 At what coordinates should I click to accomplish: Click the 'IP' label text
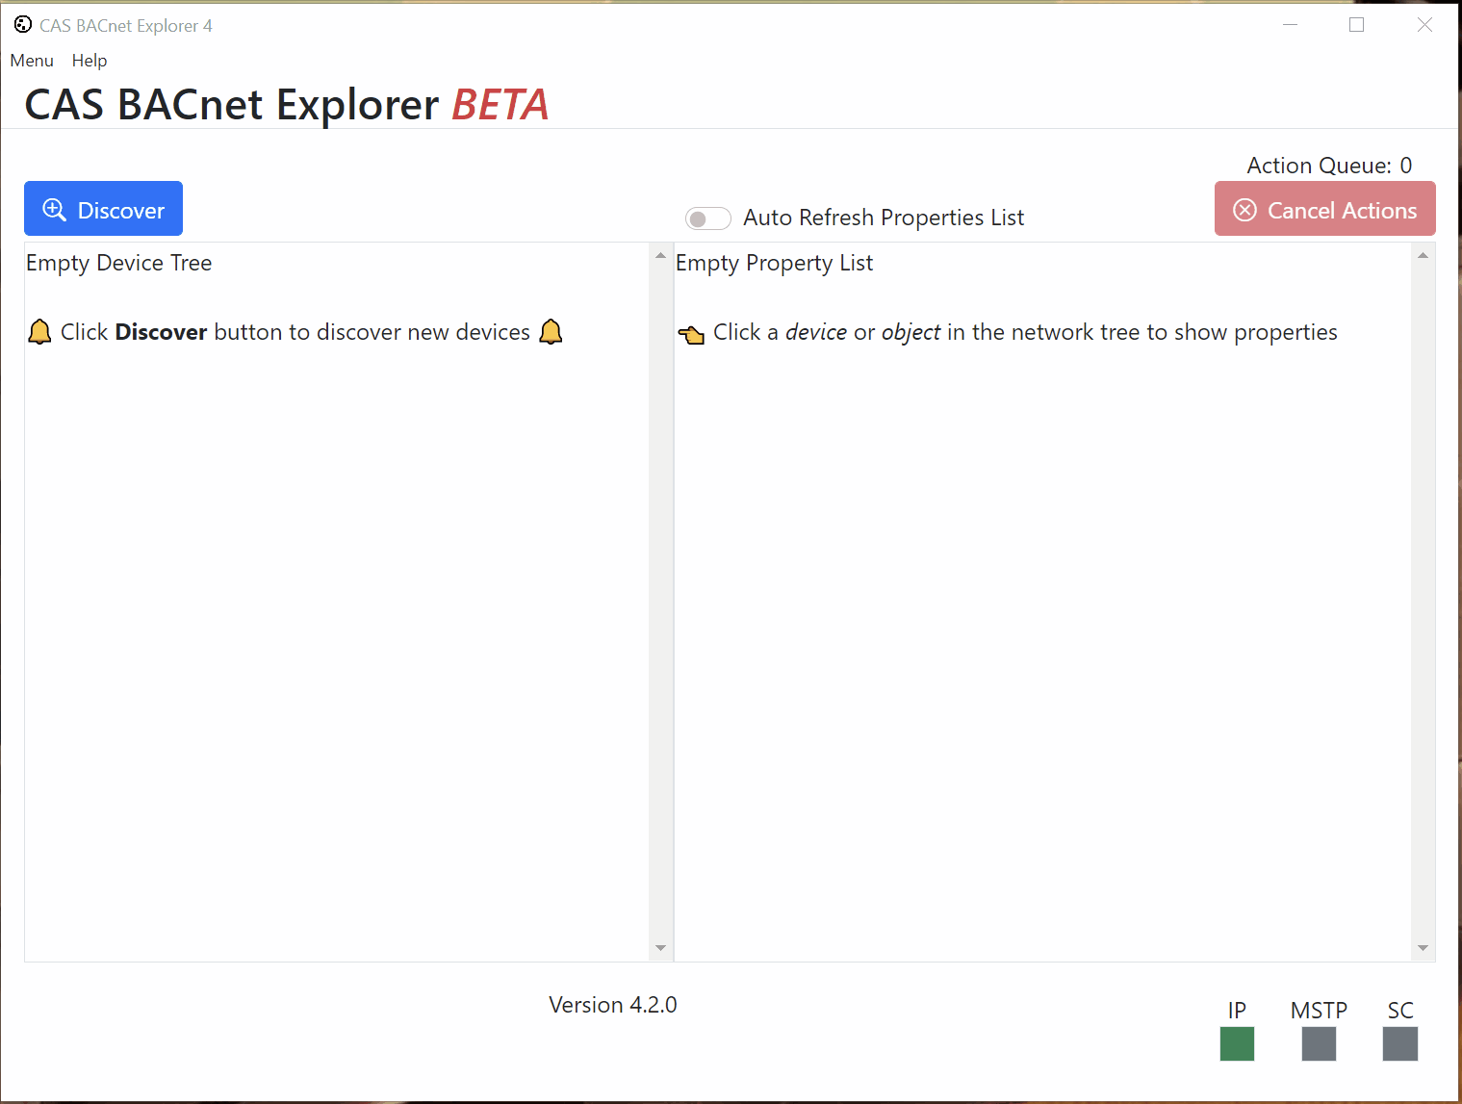(x=1237, y=1011)
